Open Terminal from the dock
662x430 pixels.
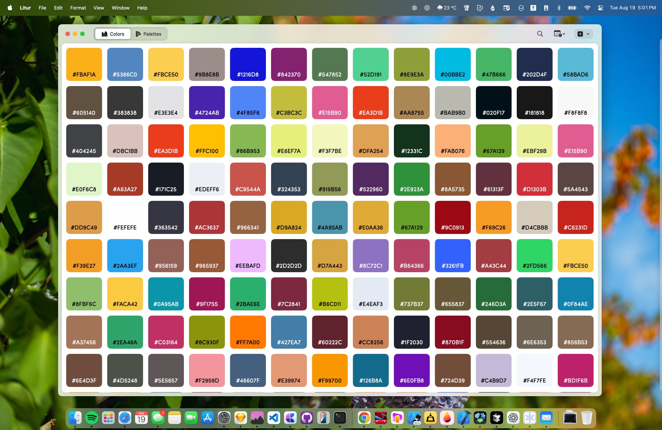pos(340,418)
